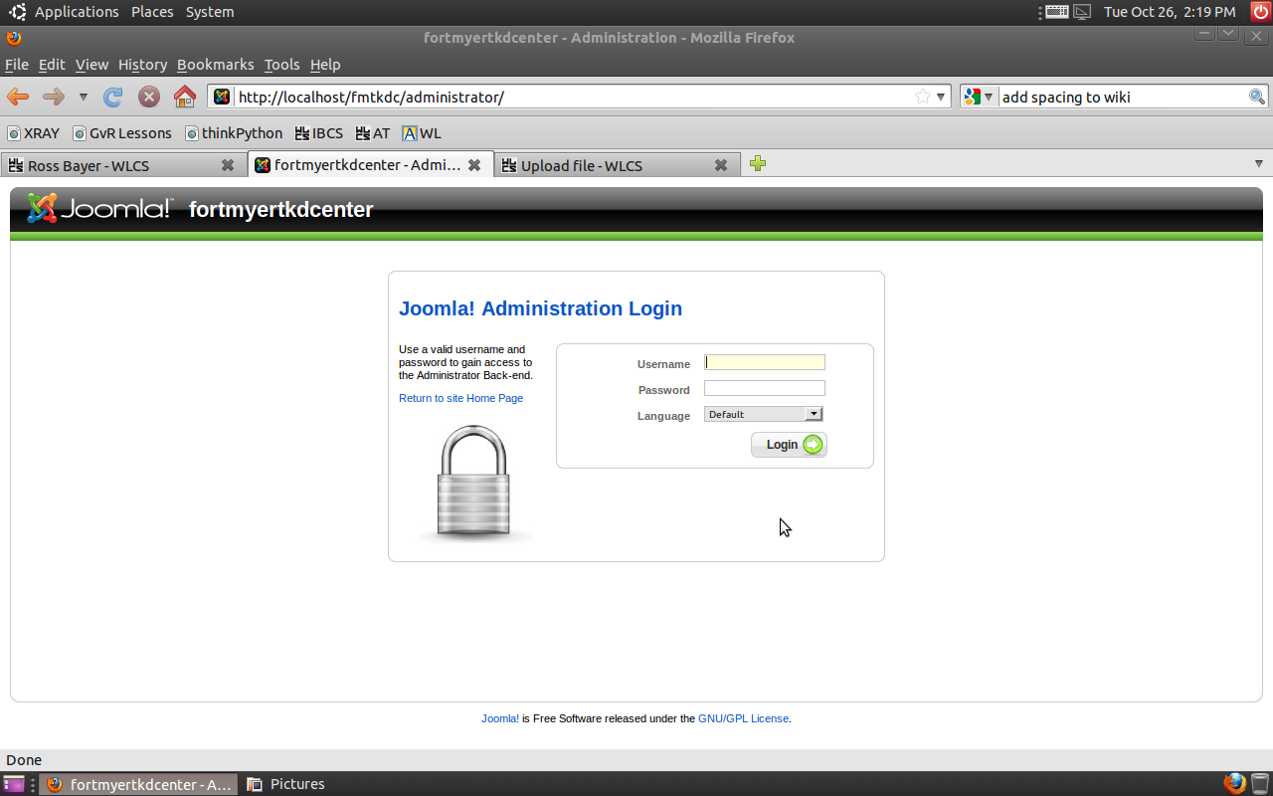Image resolution: width=1273 pixels, height=796 pixels.
Task: Click the search magnifier icon
Action: [x=1257, y=97]
